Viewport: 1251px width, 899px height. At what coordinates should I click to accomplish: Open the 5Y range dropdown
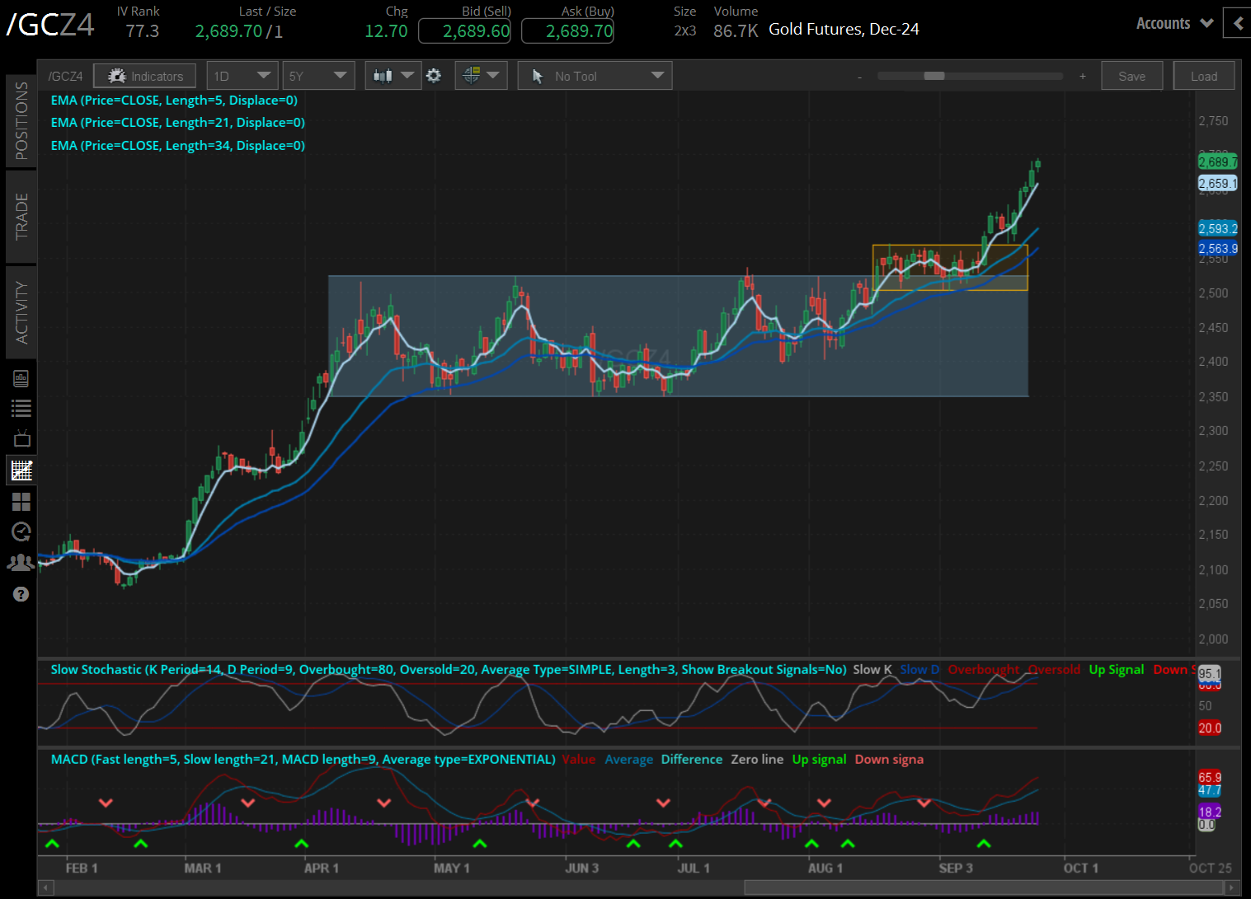tap(318, 76)
